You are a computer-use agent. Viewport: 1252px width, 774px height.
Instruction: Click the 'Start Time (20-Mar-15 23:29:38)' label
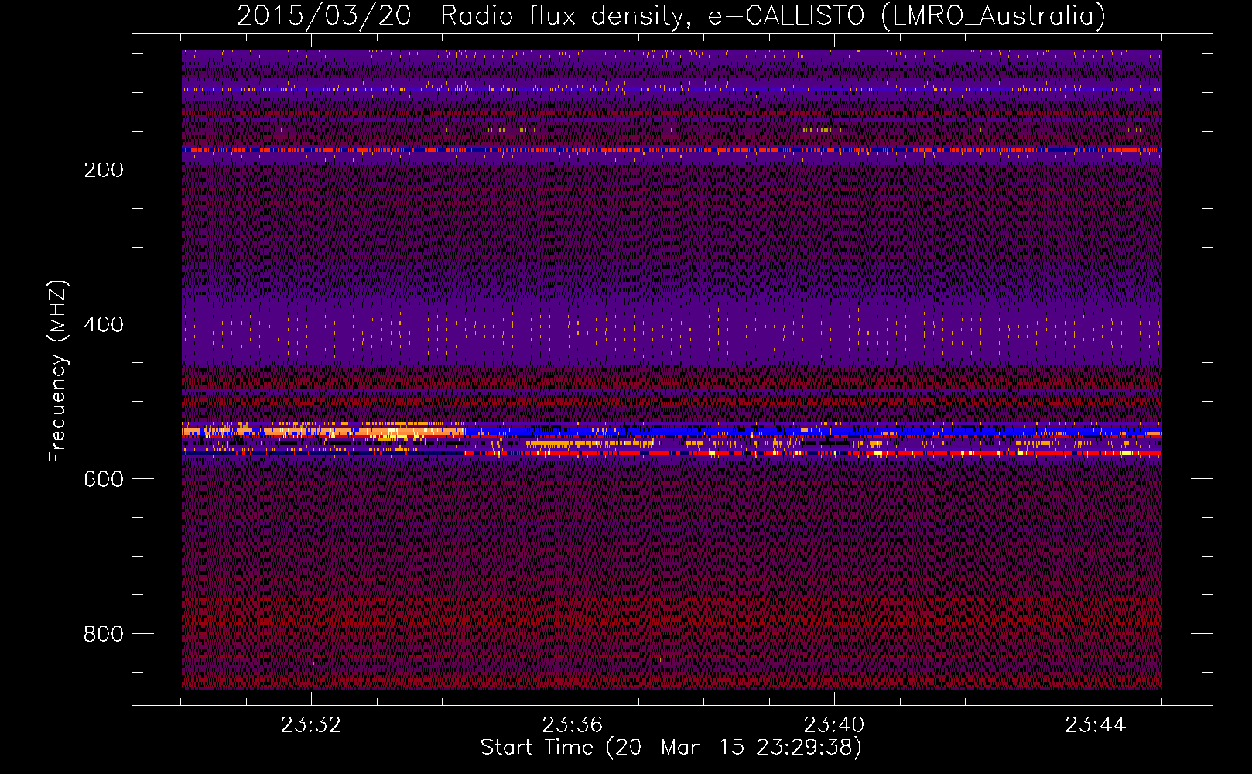point(671,748)
